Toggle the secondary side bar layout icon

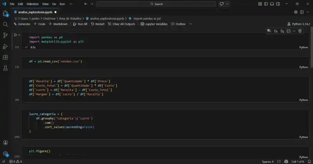(279, 4)
